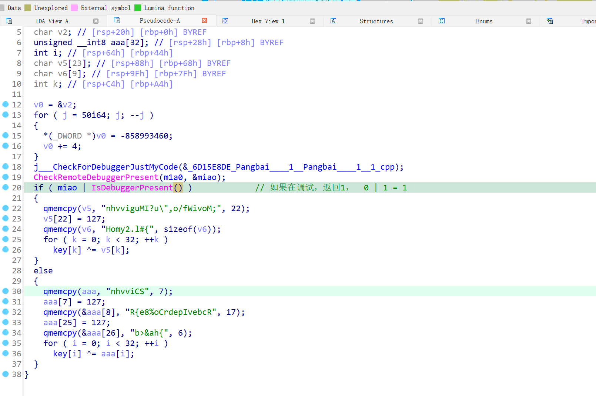Open the Enums tab

tap(484, 21)
